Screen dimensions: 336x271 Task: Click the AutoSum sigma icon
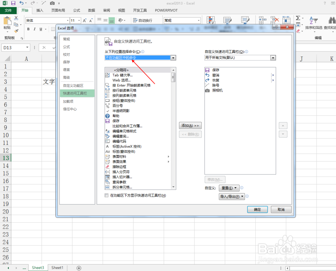(x=298, y=18)
